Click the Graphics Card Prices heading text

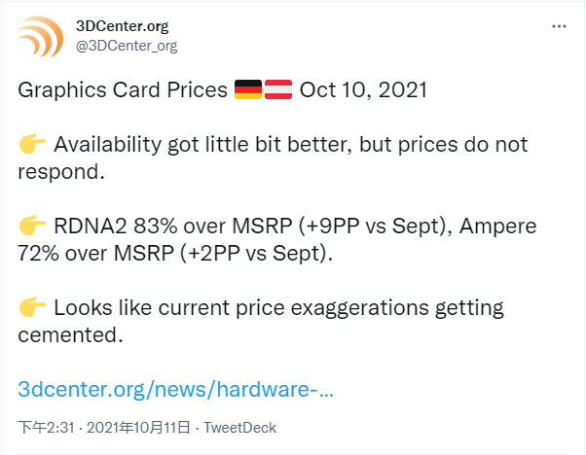click(x=122, y=90)
